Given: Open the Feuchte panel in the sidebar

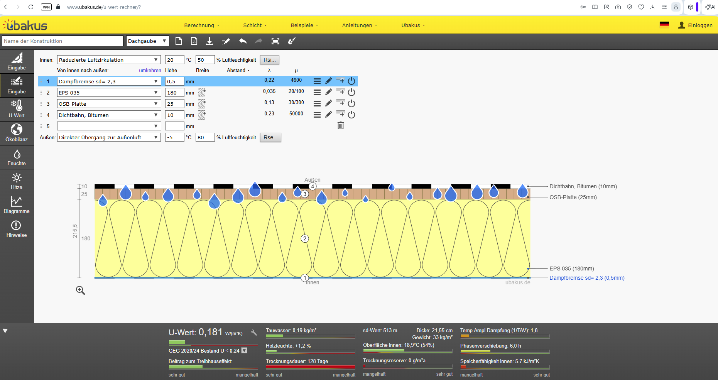Looking at the screenshot, I should (17, 157).
